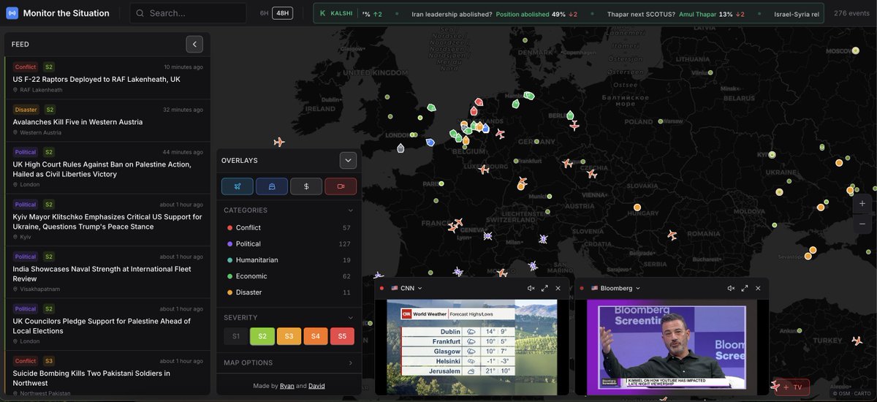
Task: Click the red recording dot on CNN
Action: tap(381, 288)
